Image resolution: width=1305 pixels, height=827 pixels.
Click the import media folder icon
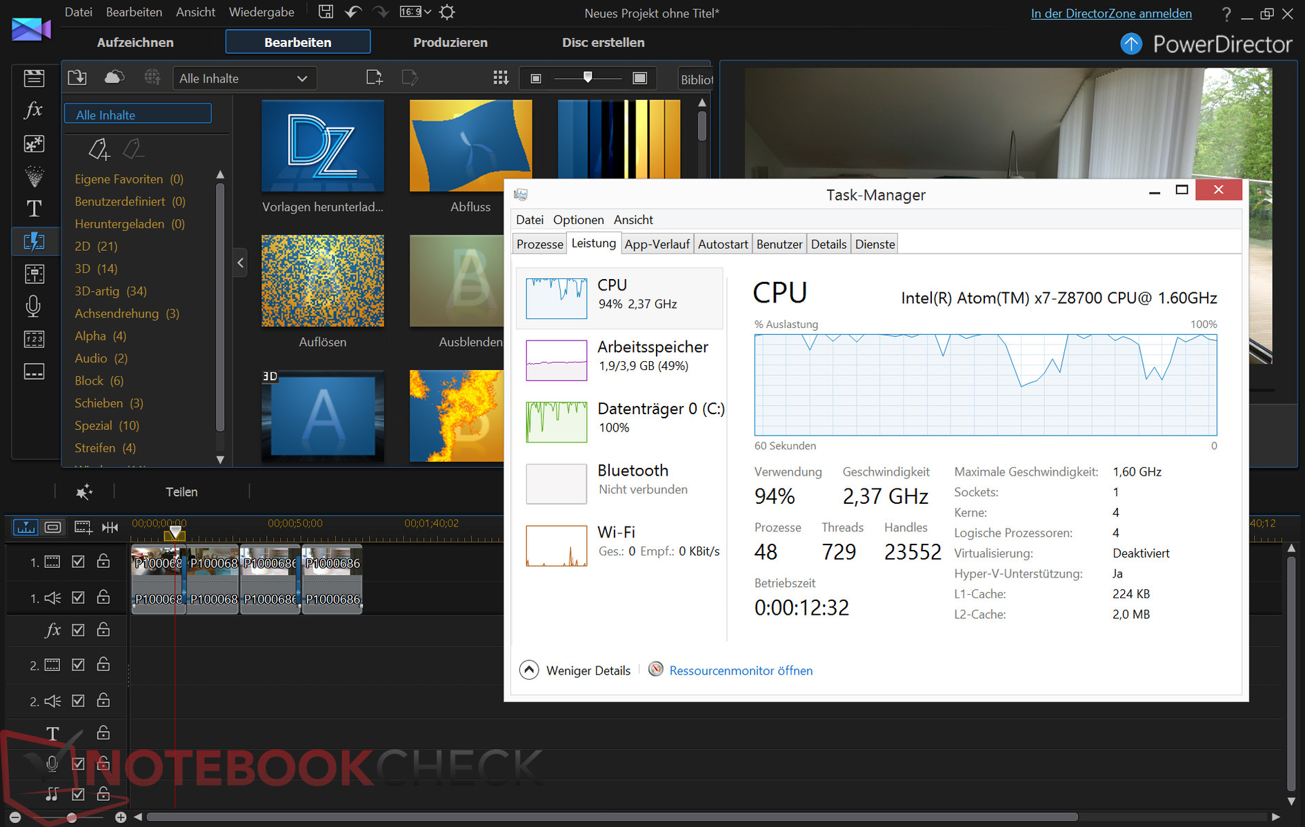click(x=77, y=78)
